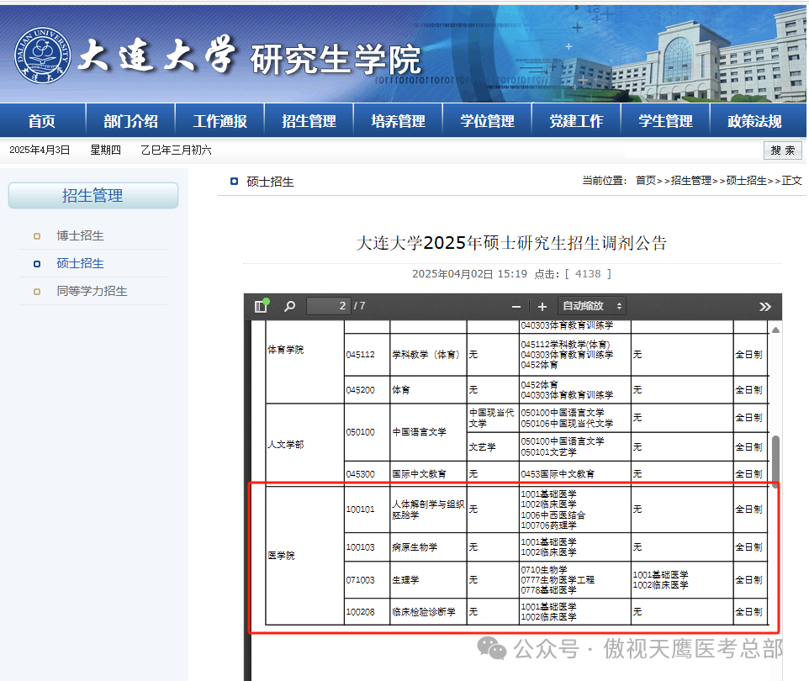Viewport: 809px width, 681px height.
Task: Click the PDF vertical scrollbar thumb
Action: click(775, 460)
